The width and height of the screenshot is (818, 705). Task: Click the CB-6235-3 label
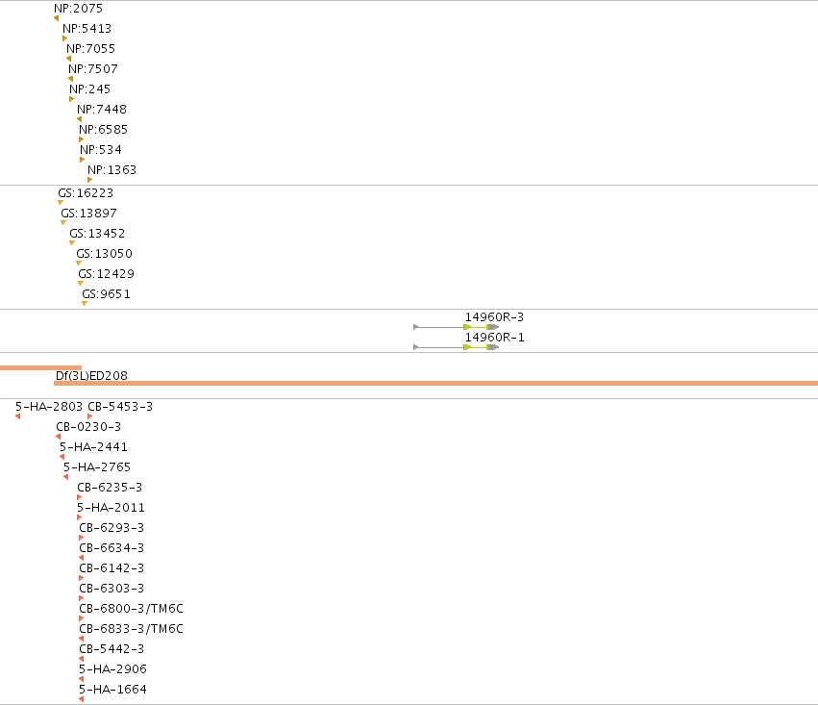click(110, 488)
